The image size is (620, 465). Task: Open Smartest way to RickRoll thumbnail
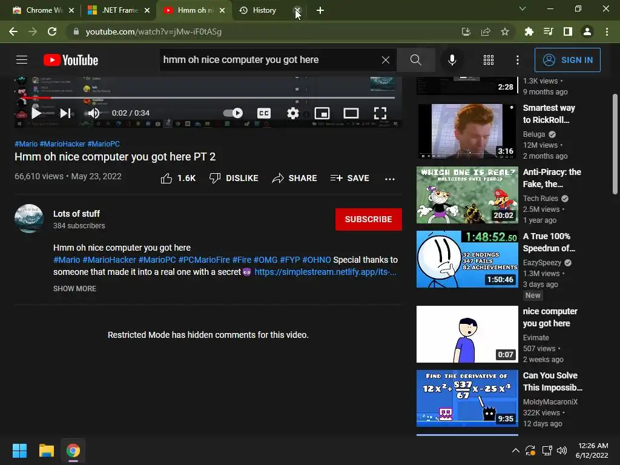[467, 131]
